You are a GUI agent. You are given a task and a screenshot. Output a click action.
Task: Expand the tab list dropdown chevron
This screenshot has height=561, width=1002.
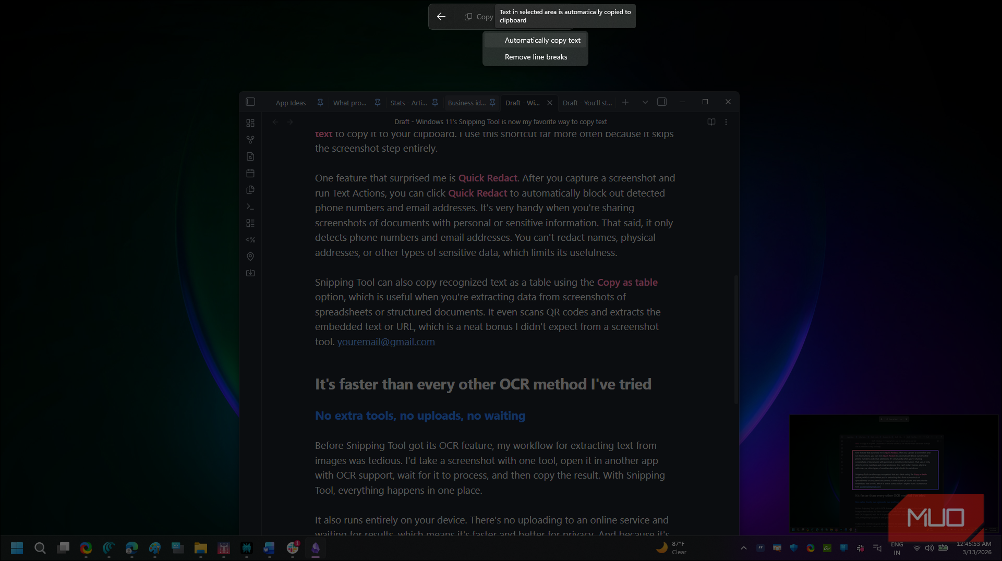point(645,102)
